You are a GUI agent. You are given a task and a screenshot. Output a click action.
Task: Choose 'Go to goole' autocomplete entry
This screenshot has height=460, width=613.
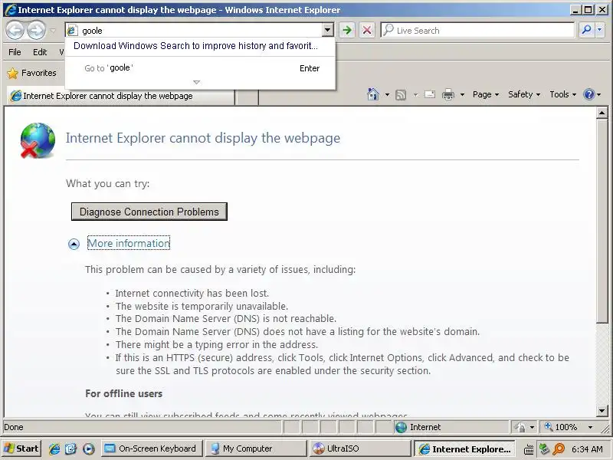pos(200,68)
